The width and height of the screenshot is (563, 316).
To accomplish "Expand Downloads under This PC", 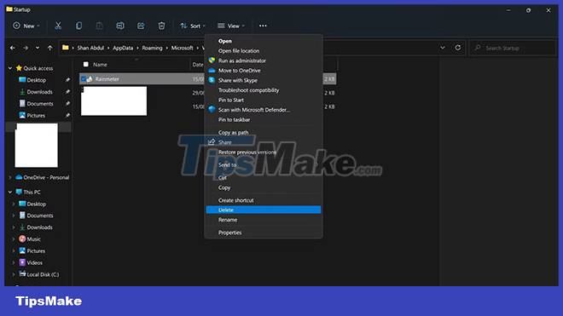I will pyautogui.click(x=14, y=227).
